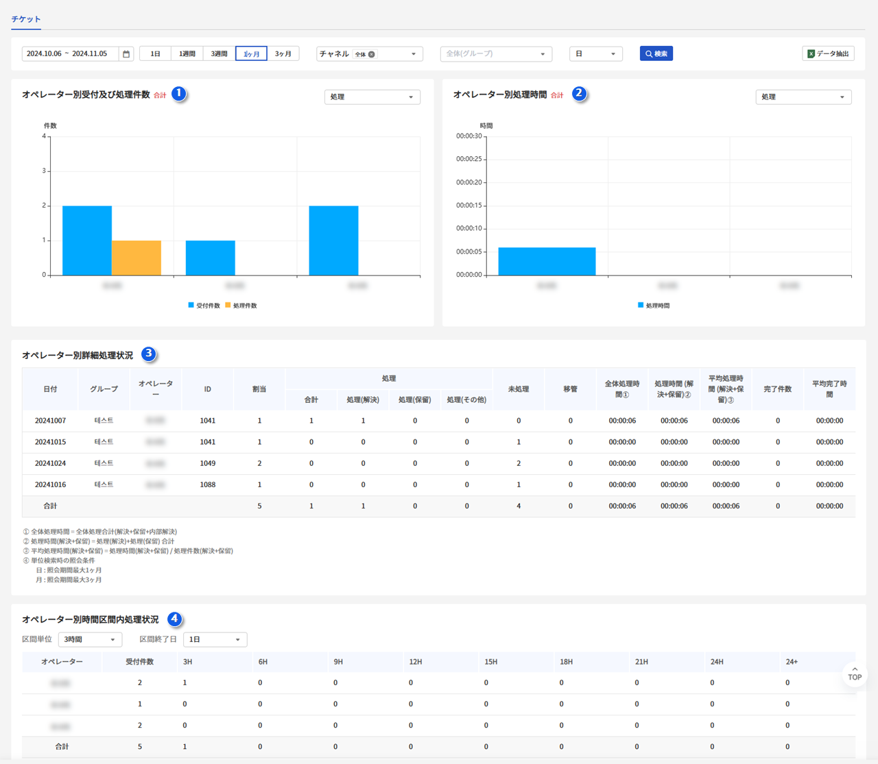This screenshot has height=764, width=878.
Task: Click the orange 処理件数 bar in chart
Action: (x=137, y=258)
